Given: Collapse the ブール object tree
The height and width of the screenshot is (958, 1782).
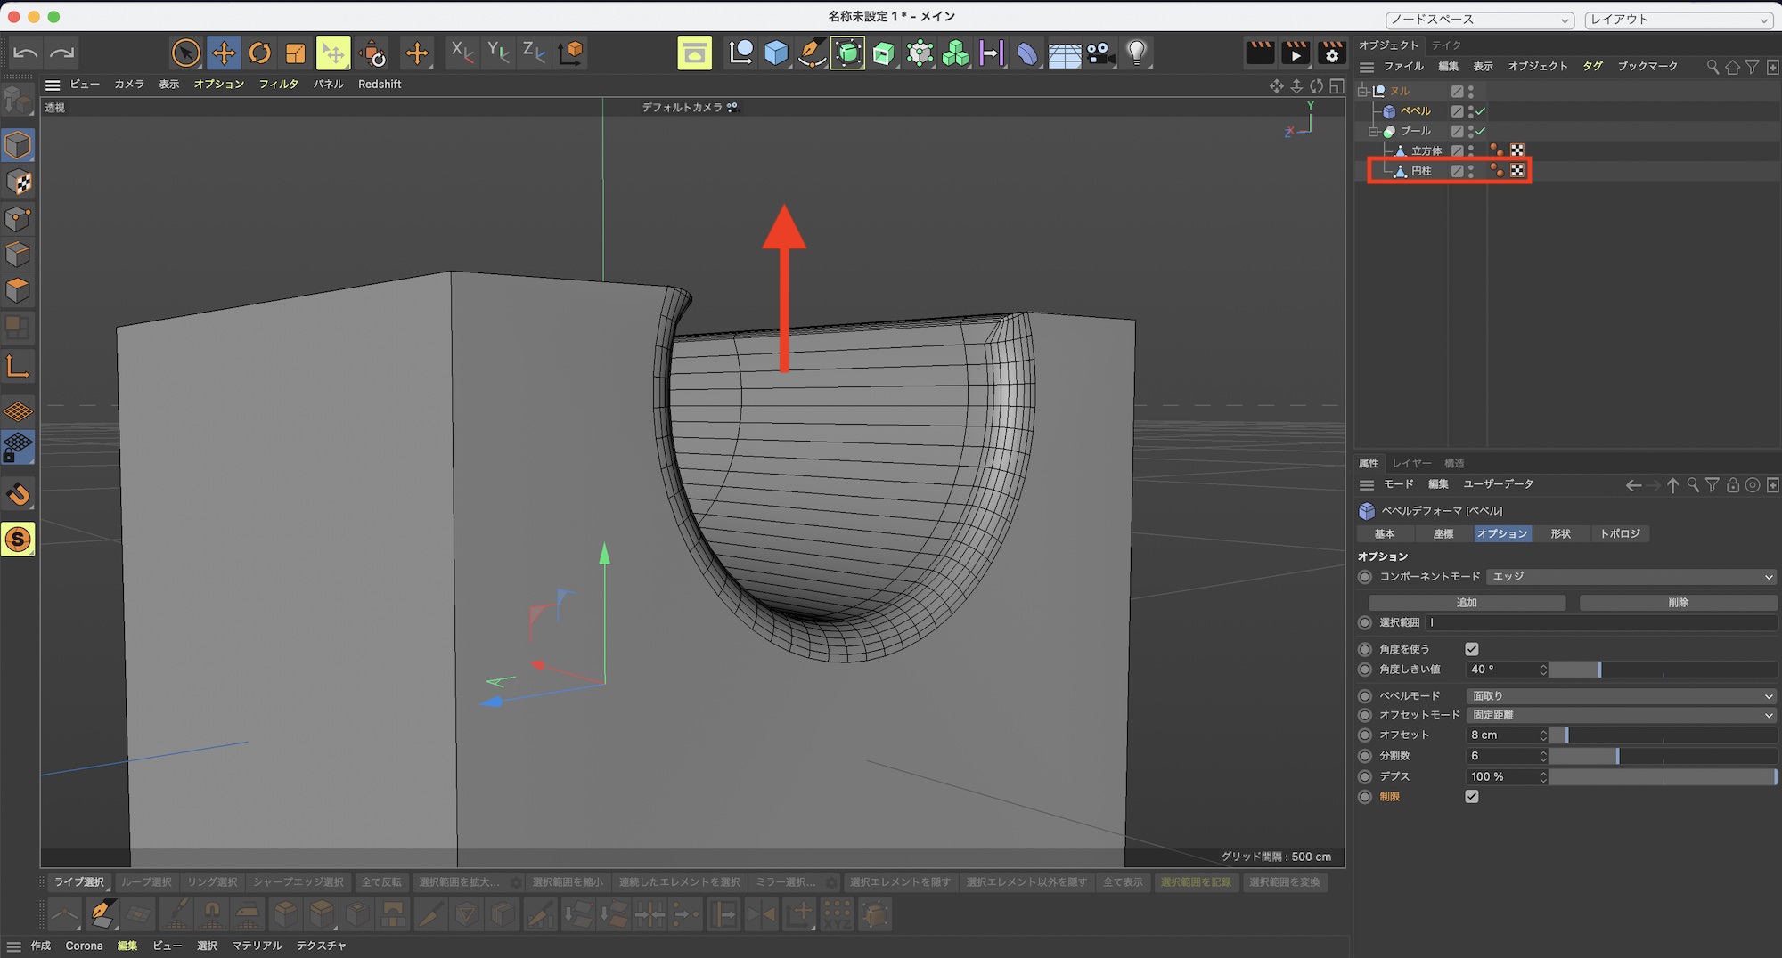Looking at the screenshot, I should (x=1373, y=132).
